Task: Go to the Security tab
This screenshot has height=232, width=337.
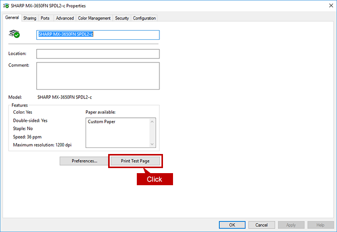Action: point(122,18)
